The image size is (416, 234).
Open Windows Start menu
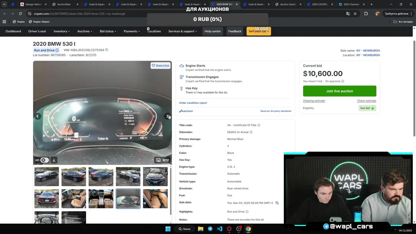168,229
